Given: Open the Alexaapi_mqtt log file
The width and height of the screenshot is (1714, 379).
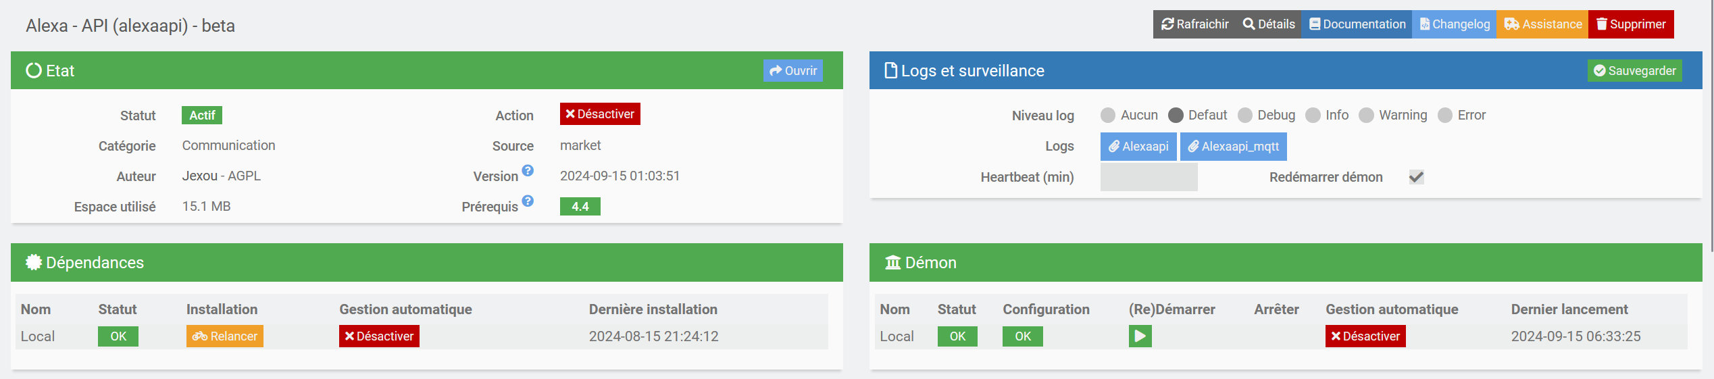Looking at the screenshot, I should [1233, 147].
